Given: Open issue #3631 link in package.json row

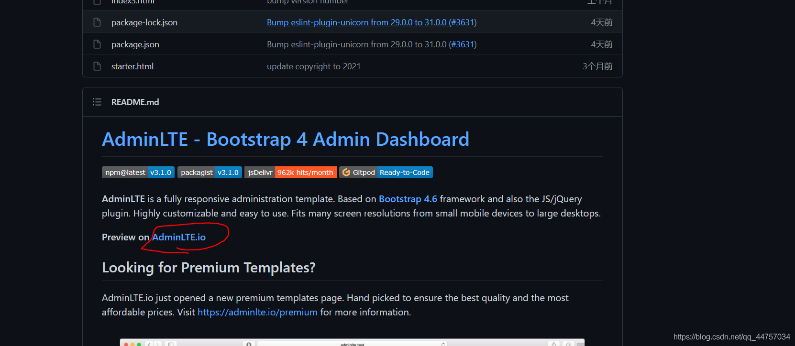Looking at the screenshot, I should [463, 44].
